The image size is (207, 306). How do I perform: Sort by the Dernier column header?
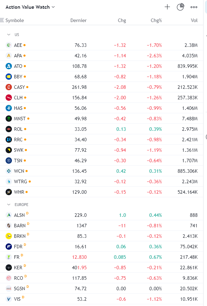tap(78, 20)
